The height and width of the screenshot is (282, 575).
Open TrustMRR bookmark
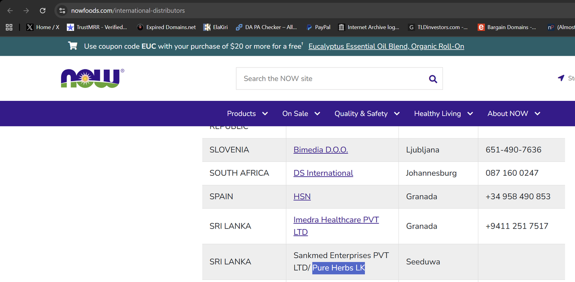tap(97, 27)
